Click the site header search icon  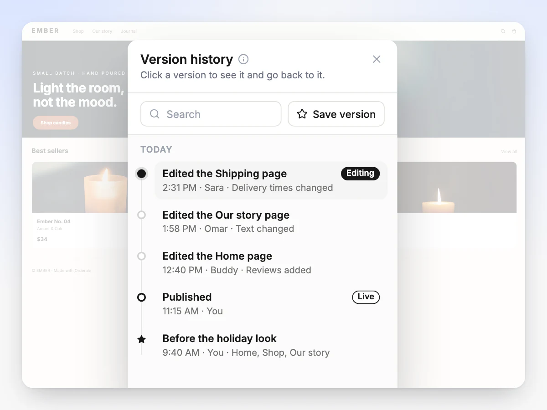pyautogui.click(x=503, y=31)
